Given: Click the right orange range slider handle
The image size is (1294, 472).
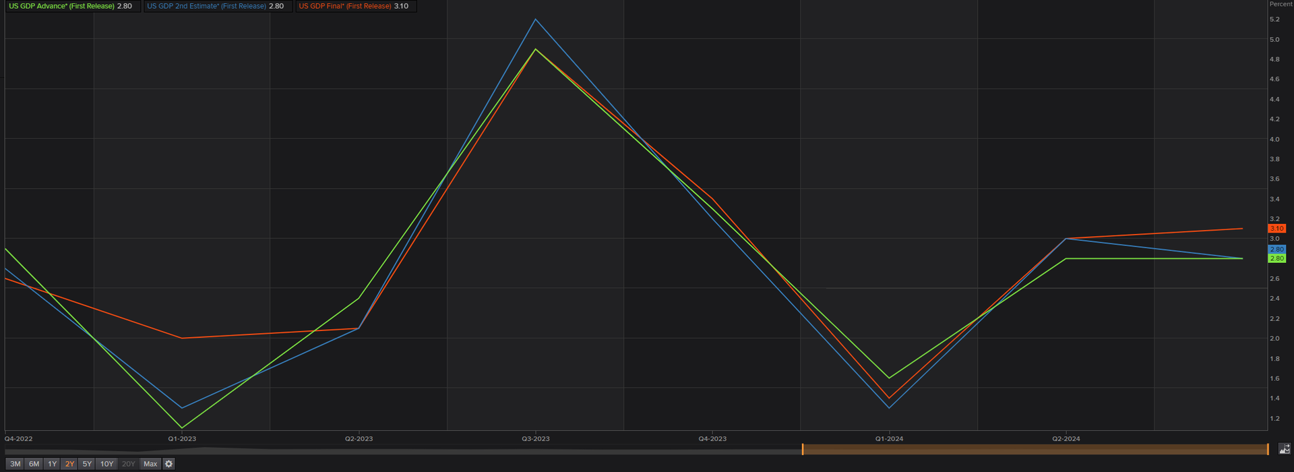Looking at the screenshot, I should 1268,449.
